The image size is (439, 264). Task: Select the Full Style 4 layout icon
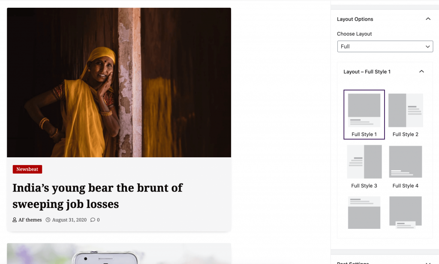click(406, 162)
